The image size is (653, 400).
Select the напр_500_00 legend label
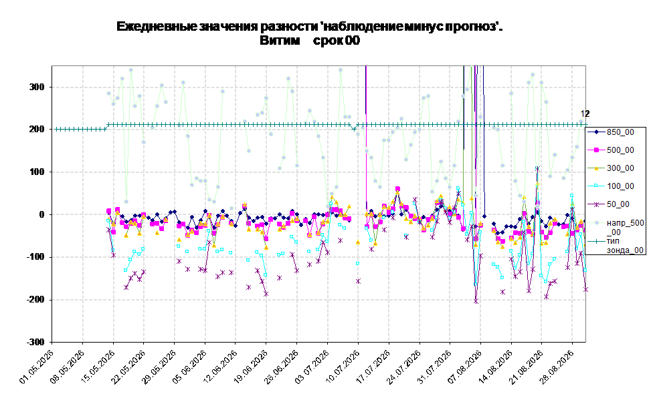[x=625, y=228]
